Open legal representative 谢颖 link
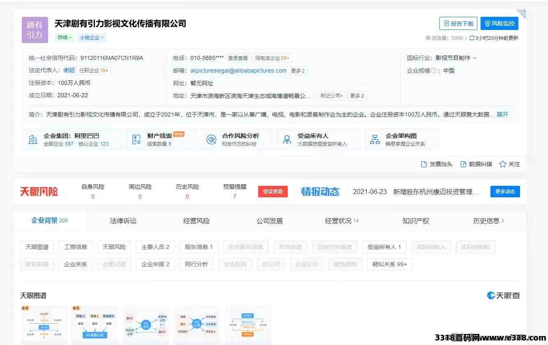Viewport: 548px width, 345px height. coord(69,71)
